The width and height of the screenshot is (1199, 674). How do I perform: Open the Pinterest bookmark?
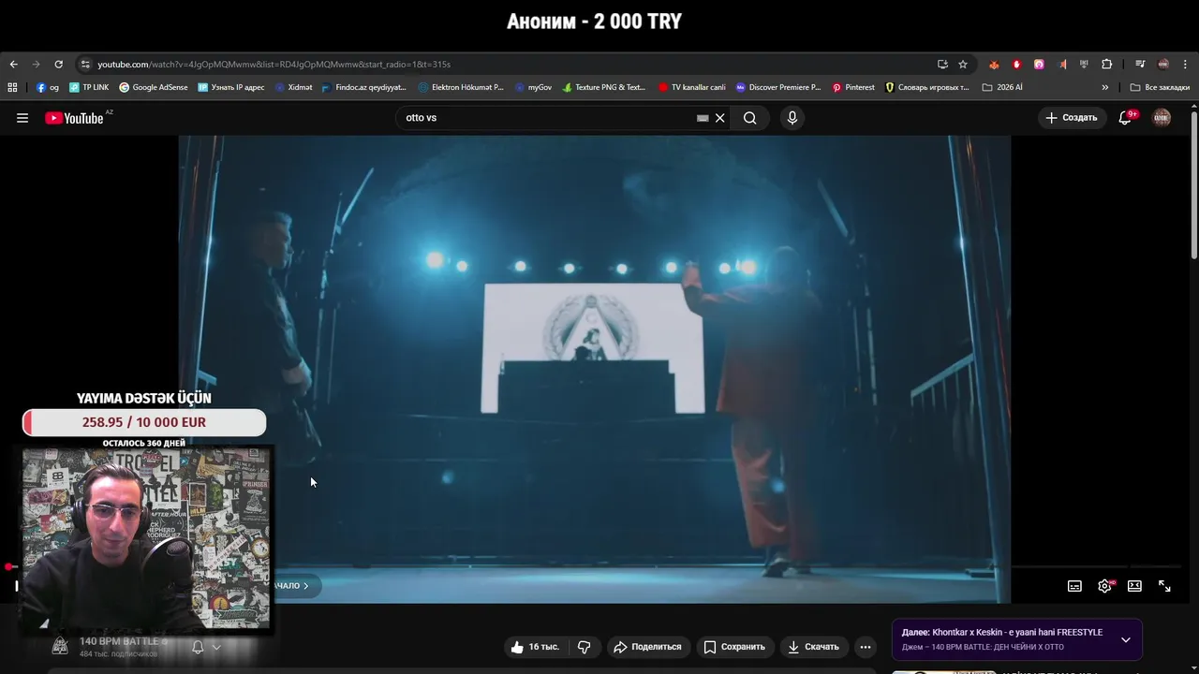click(853, 87)
